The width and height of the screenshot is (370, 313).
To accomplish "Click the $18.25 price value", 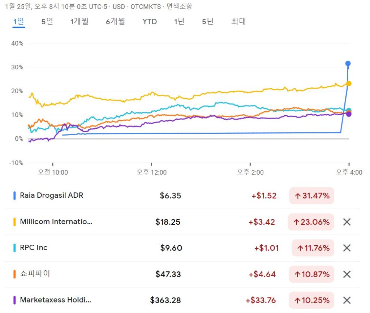I will 168,222.
